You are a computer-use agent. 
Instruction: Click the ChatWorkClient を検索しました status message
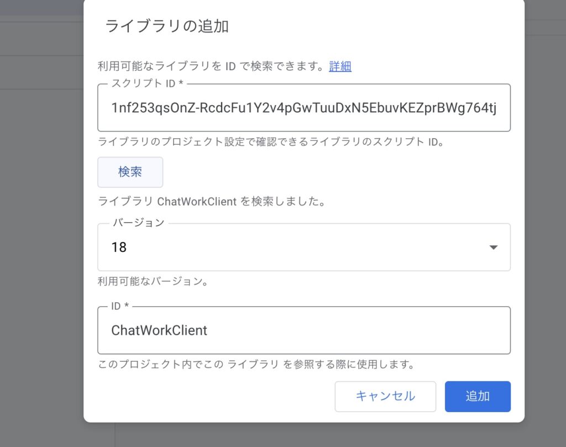coord(211,201)
